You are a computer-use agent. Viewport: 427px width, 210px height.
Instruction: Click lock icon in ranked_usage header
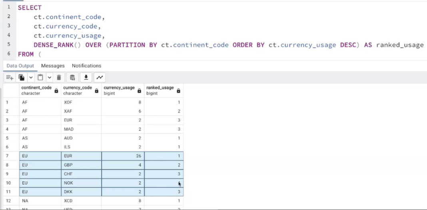point(178,90)
